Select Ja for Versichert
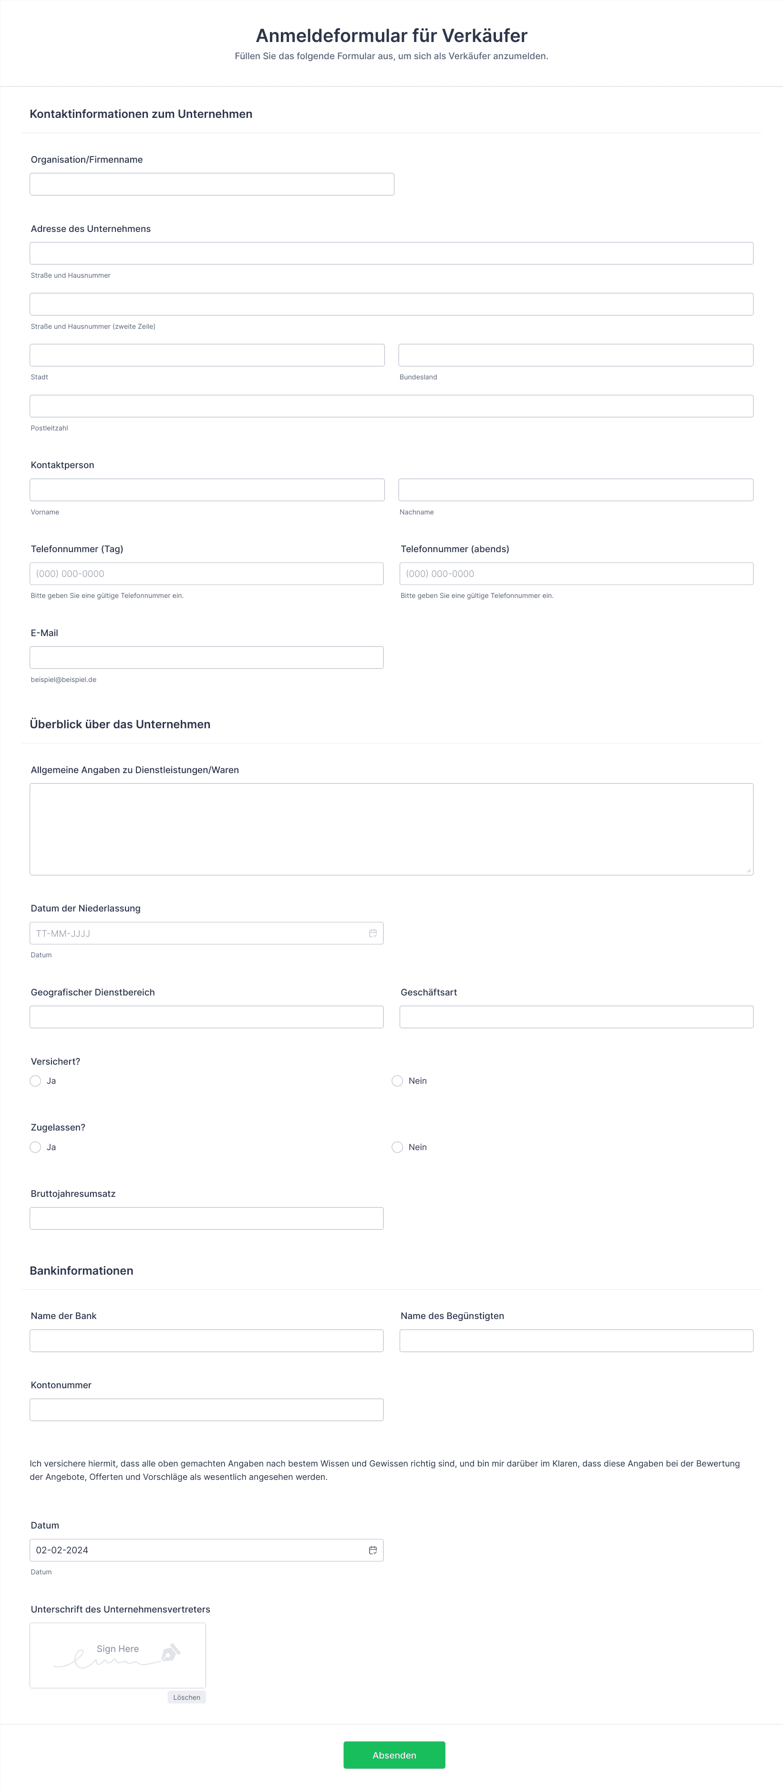 [x=35, y=1080]
